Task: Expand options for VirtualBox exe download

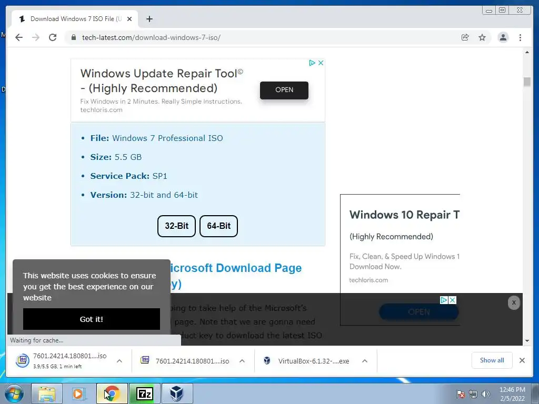Action: [365, 361]
